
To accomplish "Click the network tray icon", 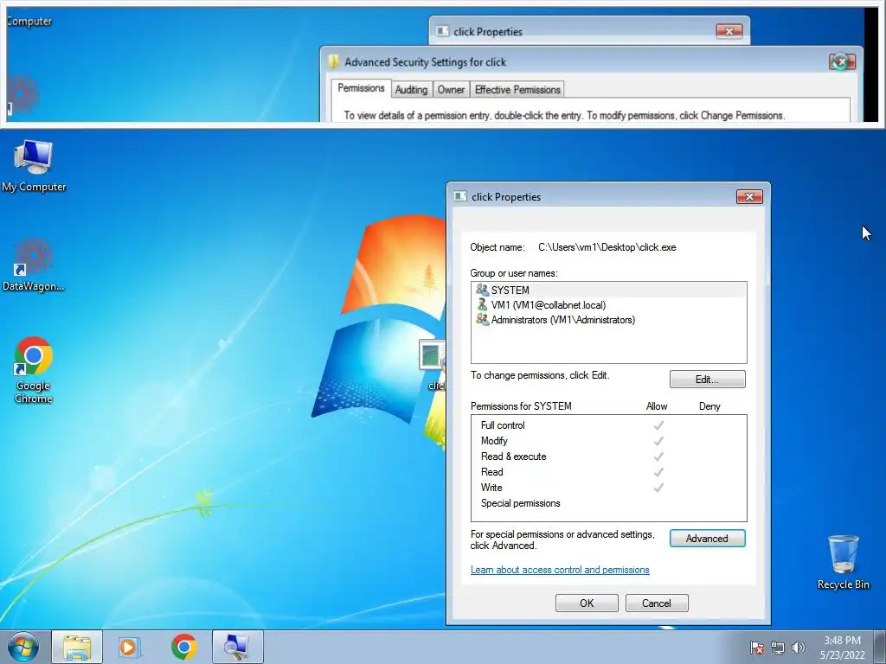I will click(778, 648).
